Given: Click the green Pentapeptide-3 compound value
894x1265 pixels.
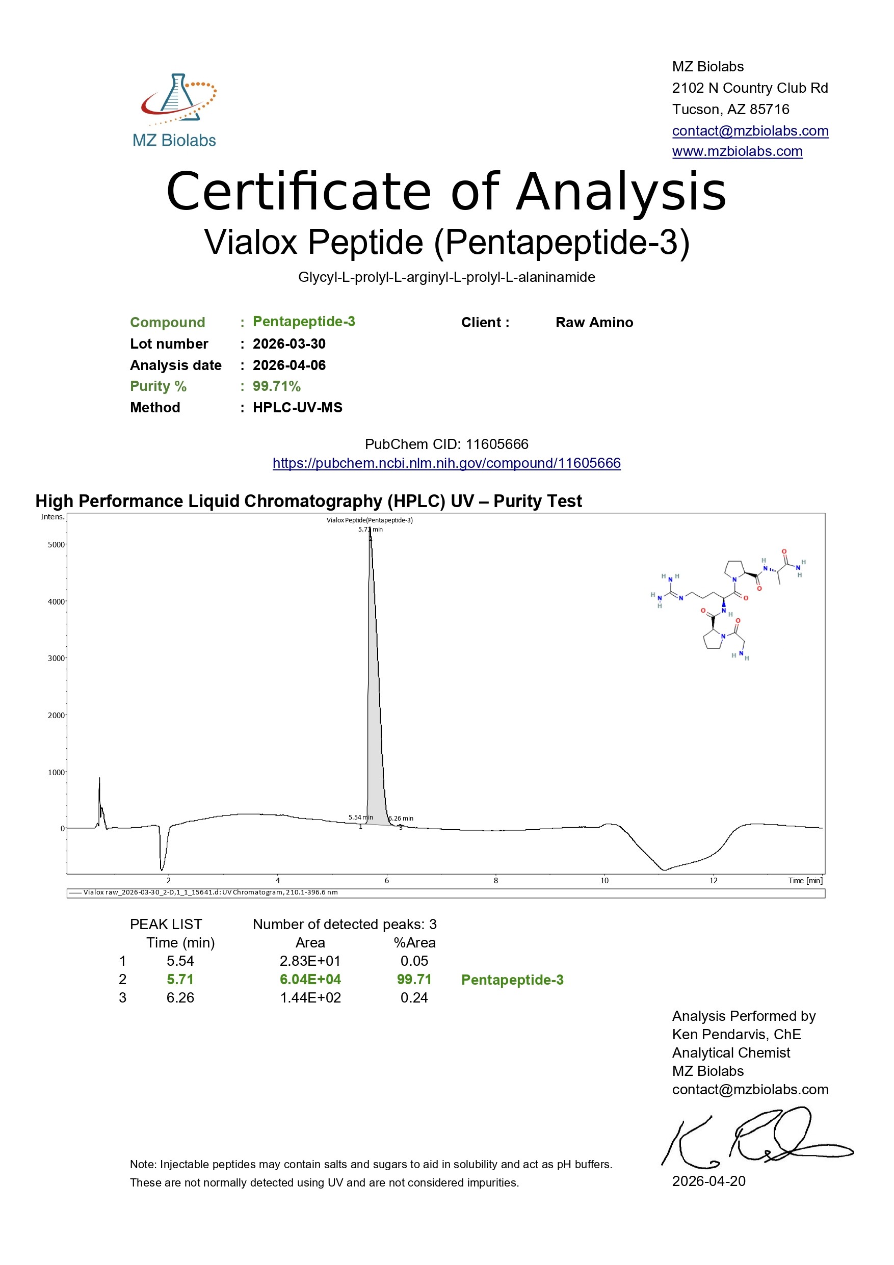Looking at the screenshot, I should tap(303, 321).
